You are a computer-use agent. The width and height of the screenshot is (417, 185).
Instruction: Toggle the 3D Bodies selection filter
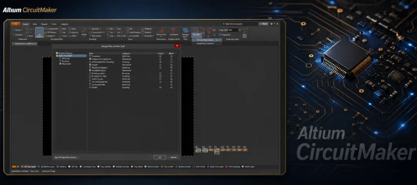[x=50, y=32]
